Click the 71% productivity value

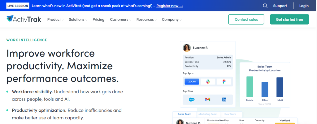pos(229,66)
